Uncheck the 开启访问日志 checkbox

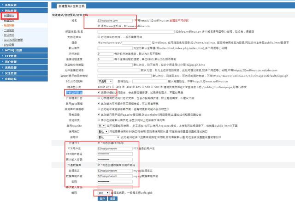coord(100,92)
